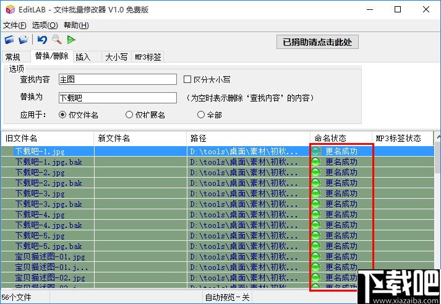Viewport: 441px width, 304px height.
Task: Click the MP3标签状态 column header
Action: (x=403, y=138)
